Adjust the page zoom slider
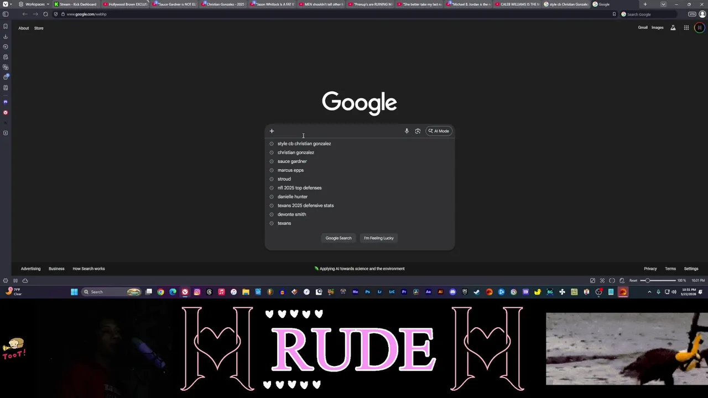The height and width of the screenshot is (398, 708). (658, 280)
